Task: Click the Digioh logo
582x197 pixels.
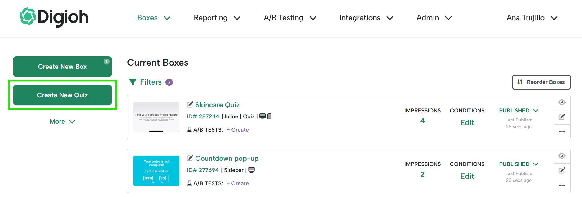Action: (54, 17)
